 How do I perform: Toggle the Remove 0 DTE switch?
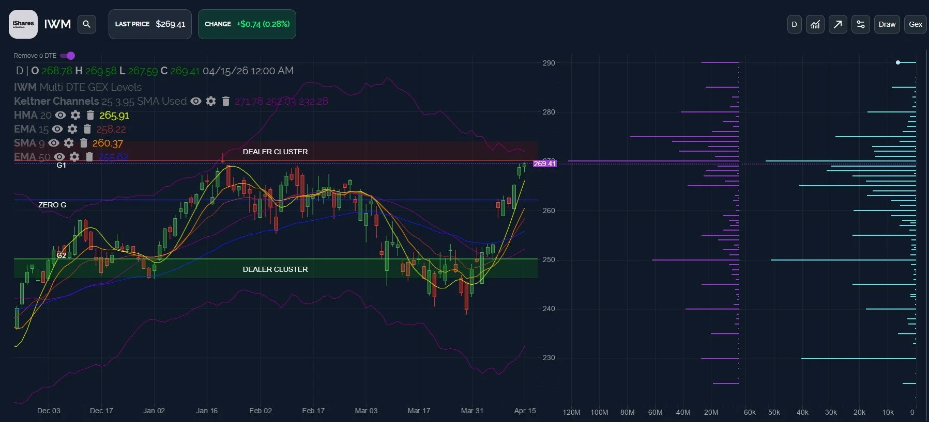click(68, 56)
